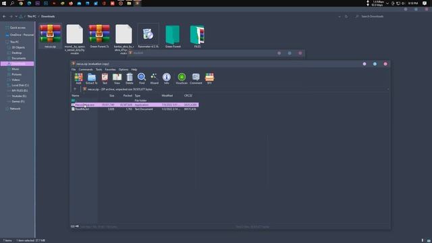Viewport: 432px width, 243px height.
Task: Select the mond_by_apexx blank file
Action: (x=75, y=39)
